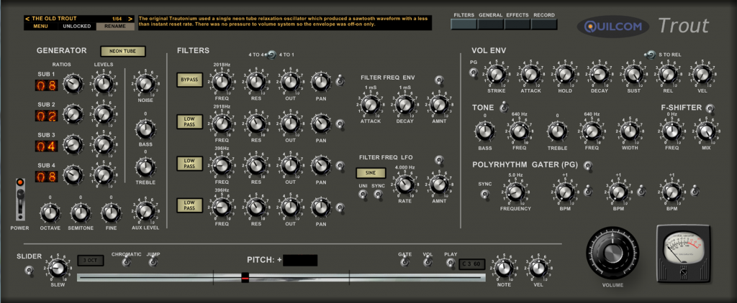Click the large VOLUME knob

(614, 253)
